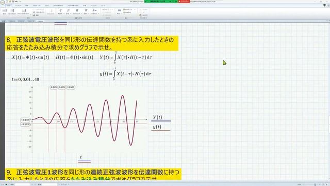Screen dimensions: 330x186
Task: Insert a solve block from the ribbon
Action: (12, 11)
